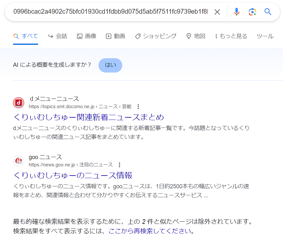Image resolution: width=283 pixels, height=243 pixels.
Task: Select the すべて tab
Action: (x=26, y=36)
